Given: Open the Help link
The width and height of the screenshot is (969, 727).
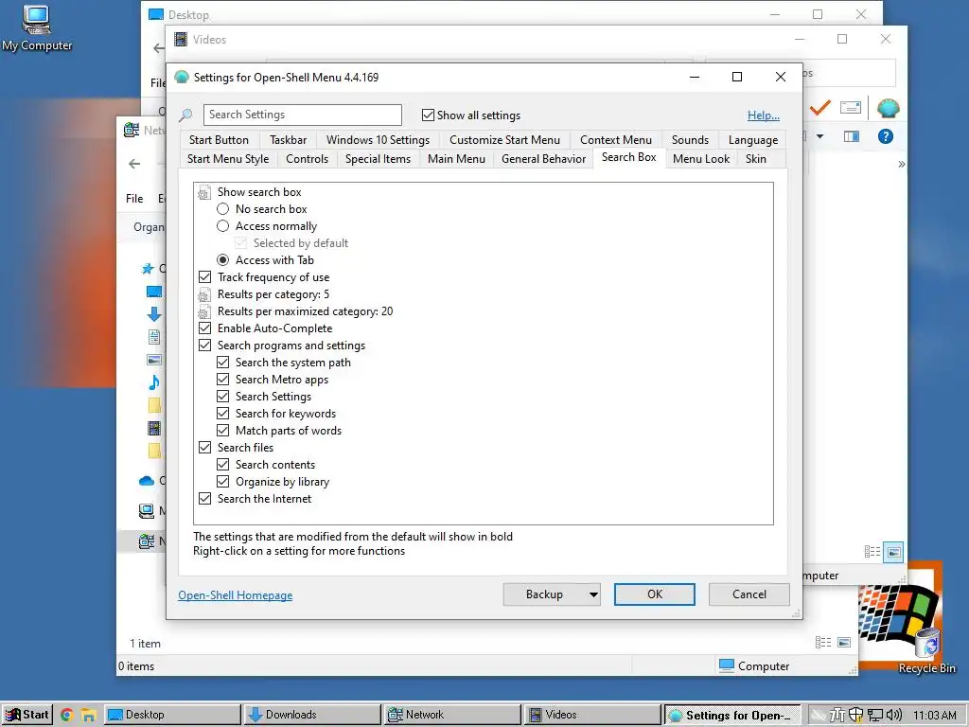Looking at the screenshot, I should (x=764, y=115).
